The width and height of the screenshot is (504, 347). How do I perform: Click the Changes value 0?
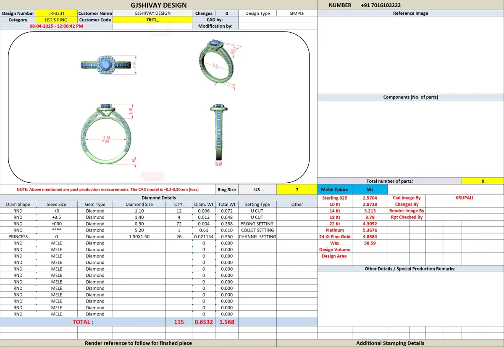tap(227, 13)
